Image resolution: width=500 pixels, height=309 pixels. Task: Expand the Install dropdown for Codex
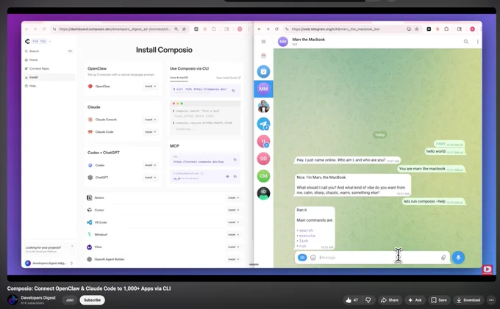click(150, 165)
